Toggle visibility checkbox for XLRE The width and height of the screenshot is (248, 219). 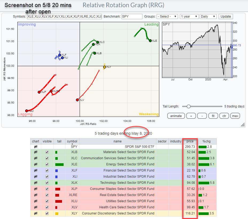(x=47, y=195)
